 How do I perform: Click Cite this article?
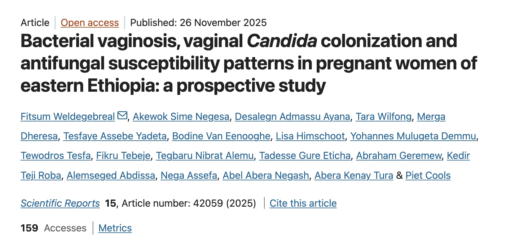click(303, 203)
